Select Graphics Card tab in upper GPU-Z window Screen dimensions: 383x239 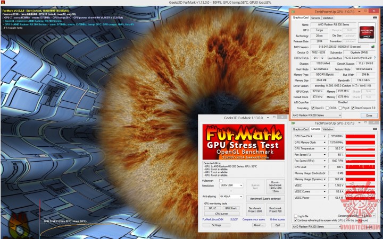pyautogui.click(x=301, y=18)
